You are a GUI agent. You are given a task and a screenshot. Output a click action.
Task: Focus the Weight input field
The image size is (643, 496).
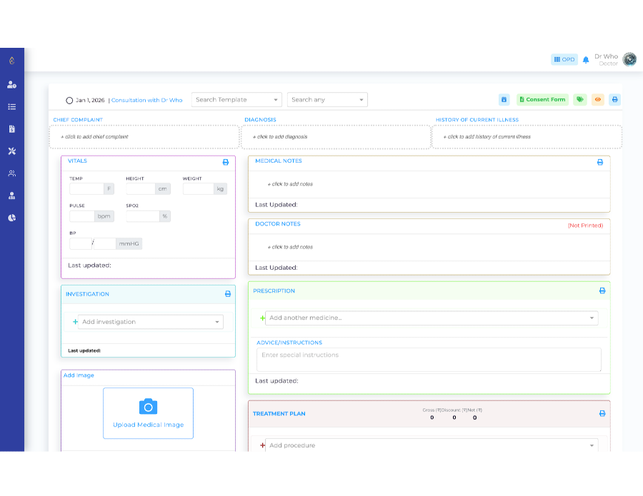(199, 189)
